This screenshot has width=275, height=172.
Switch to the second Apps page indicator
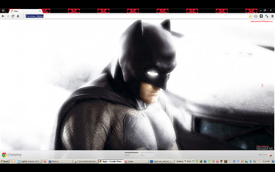click(x=147, y=154)
